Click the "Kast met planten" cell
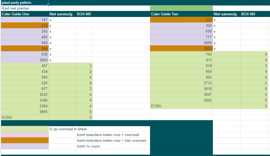The image size is (270, 156). pyautogui.click(x=25, y=8)
